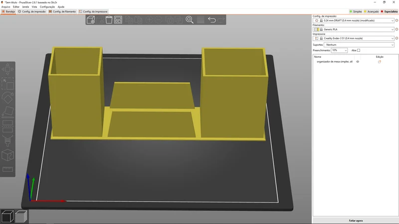Viewport: 399px width, 224px height.
Task: Click the Arrange objects toolbar icon
Action: tap(118, 20)
